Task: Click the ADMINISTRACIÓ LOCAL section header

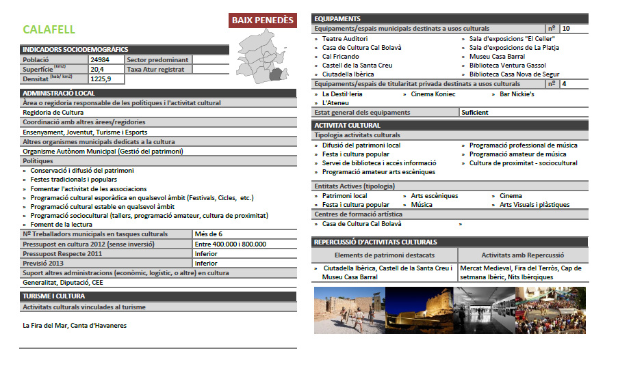Action: 158,93
